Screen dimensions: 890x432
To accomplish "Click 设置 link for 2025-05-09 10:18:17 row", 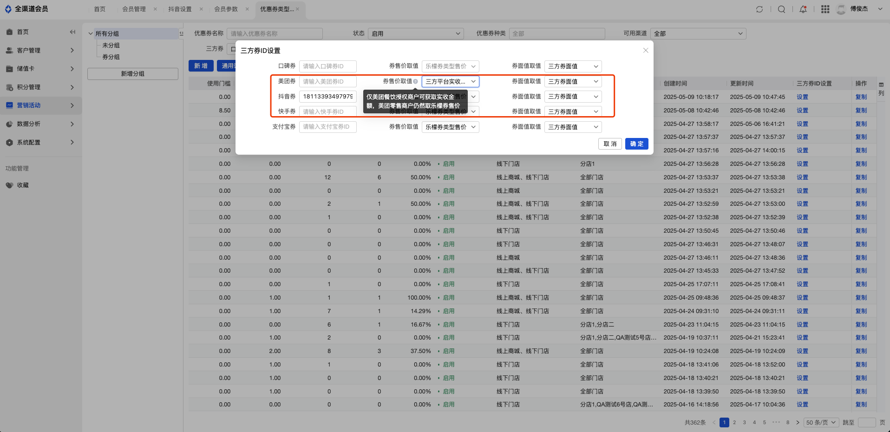I will coord(802,97).
